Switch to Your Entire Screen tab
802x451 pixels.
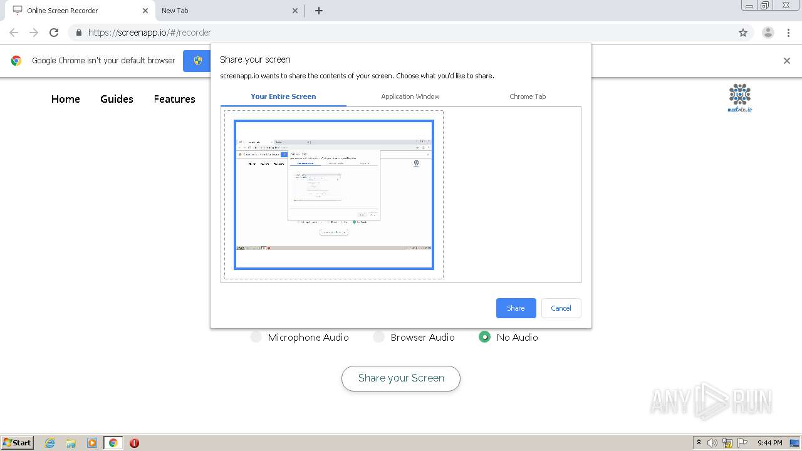[283, 96]
